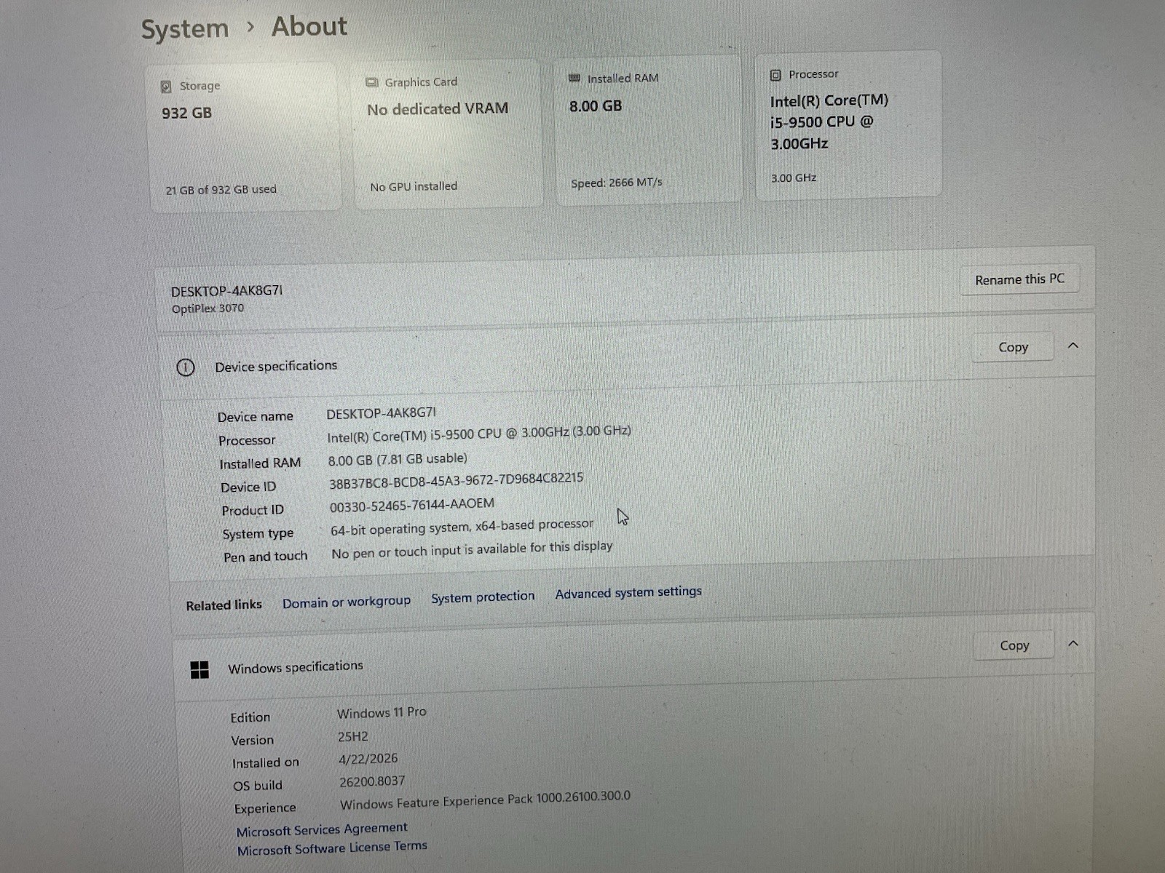
Task: Click Rename this PC button
Action: pos(1019,279)
